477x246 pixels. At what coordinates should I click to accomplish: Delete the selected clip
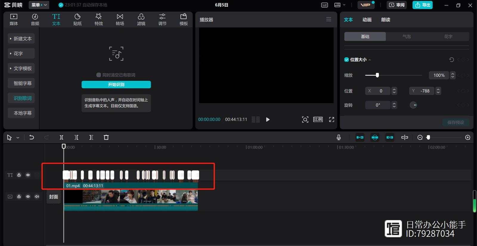pyautogui.click(x=106, y=137)
